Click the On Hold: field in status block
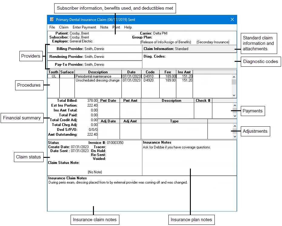Viewport: 282px width, 226px height. [x=98, y=151]
